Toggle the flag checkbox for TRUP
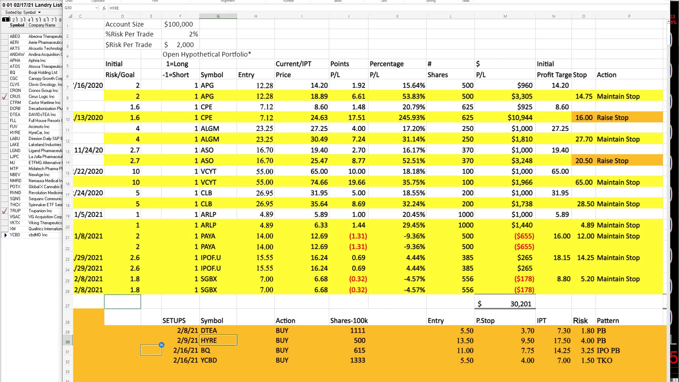The width and height of the screenshot is (679, 382). pyautogui.click(x=5, y=211)
